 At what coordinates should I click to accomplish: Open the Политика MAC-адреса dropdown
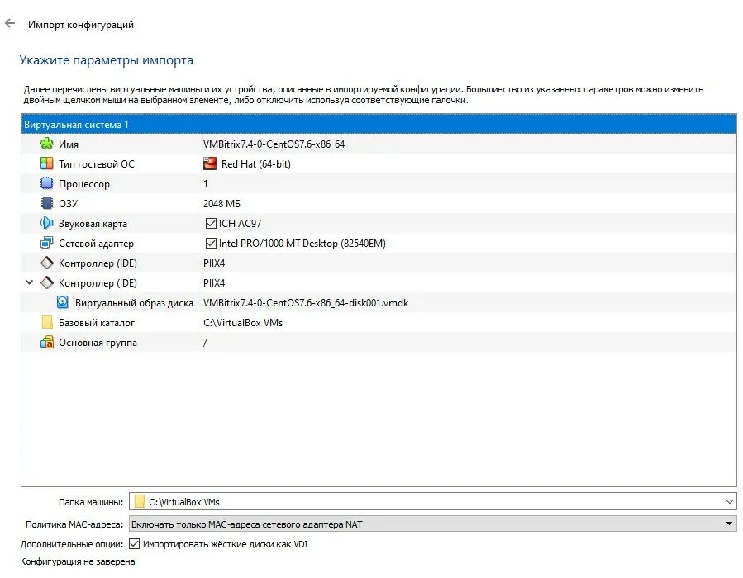coord(432,524)
